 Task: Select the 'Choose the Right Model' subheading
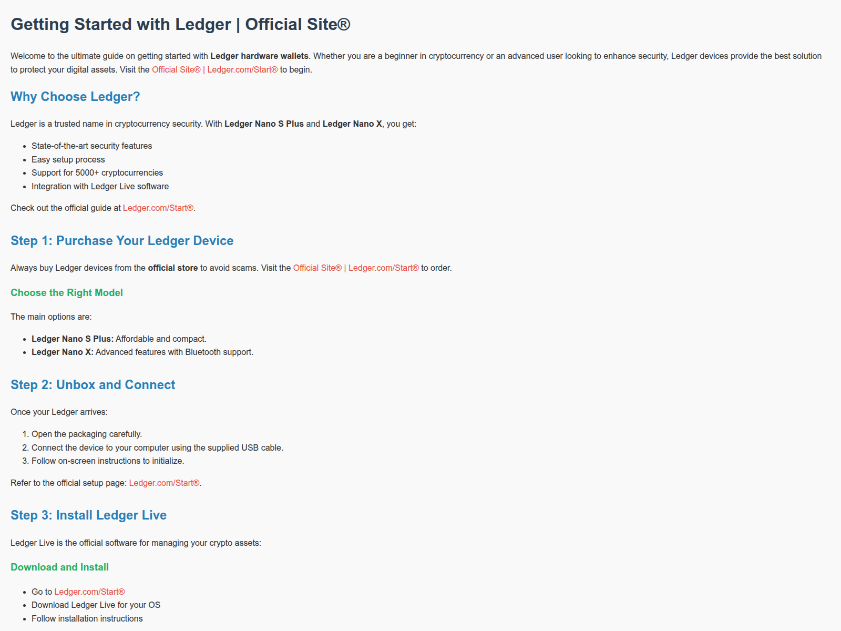67,292
